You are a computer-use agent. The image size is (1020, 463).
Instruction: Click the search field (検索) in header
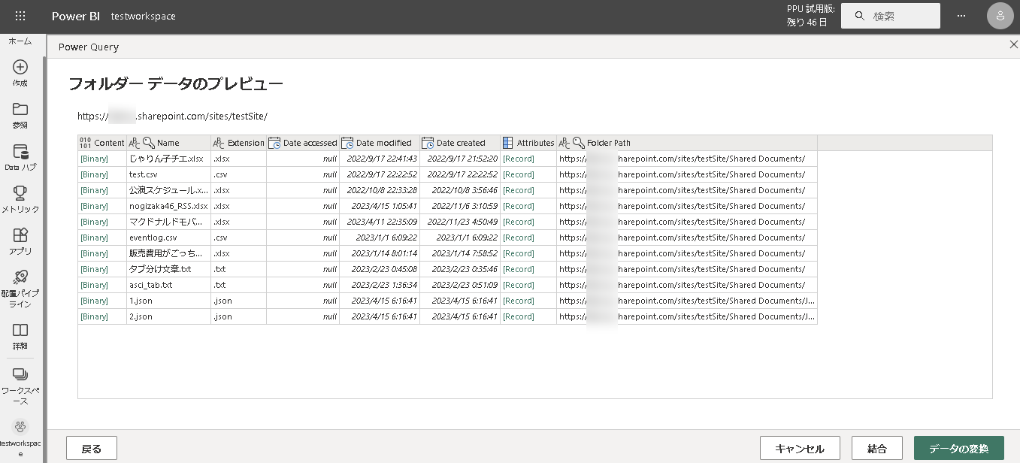[x=891, y=16]
